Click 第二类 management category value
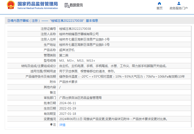 tap(64, 55)
